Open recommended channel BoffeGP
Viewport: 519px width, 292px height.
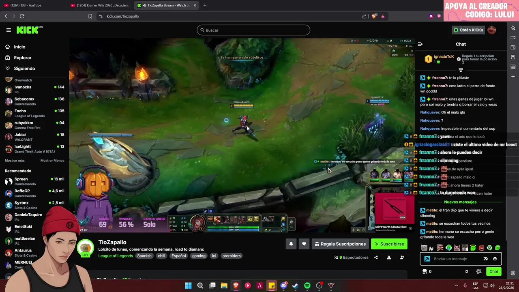[x=34, y=193]
